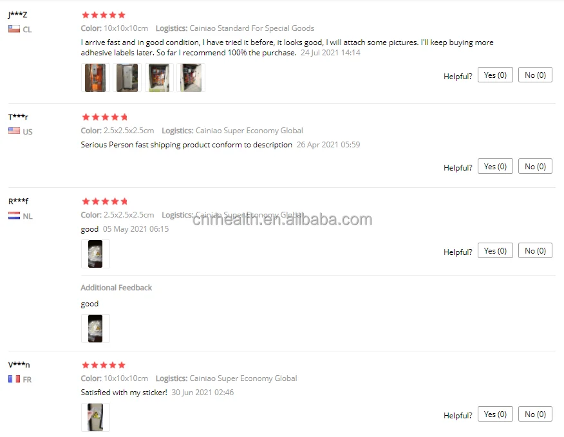Click the France flag icon by FR
564x437 pixels.
pos(14,378)
